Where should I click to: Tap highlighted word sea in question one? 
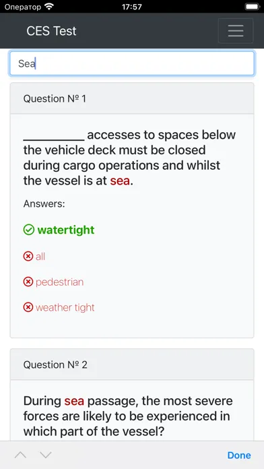click(120, 181)
